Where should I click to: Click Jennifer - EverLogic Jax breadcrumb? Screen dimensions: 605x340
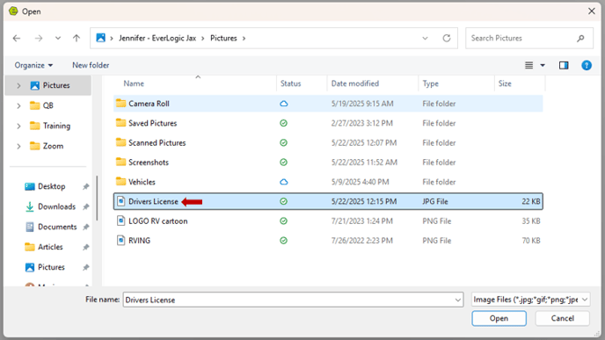157,38
